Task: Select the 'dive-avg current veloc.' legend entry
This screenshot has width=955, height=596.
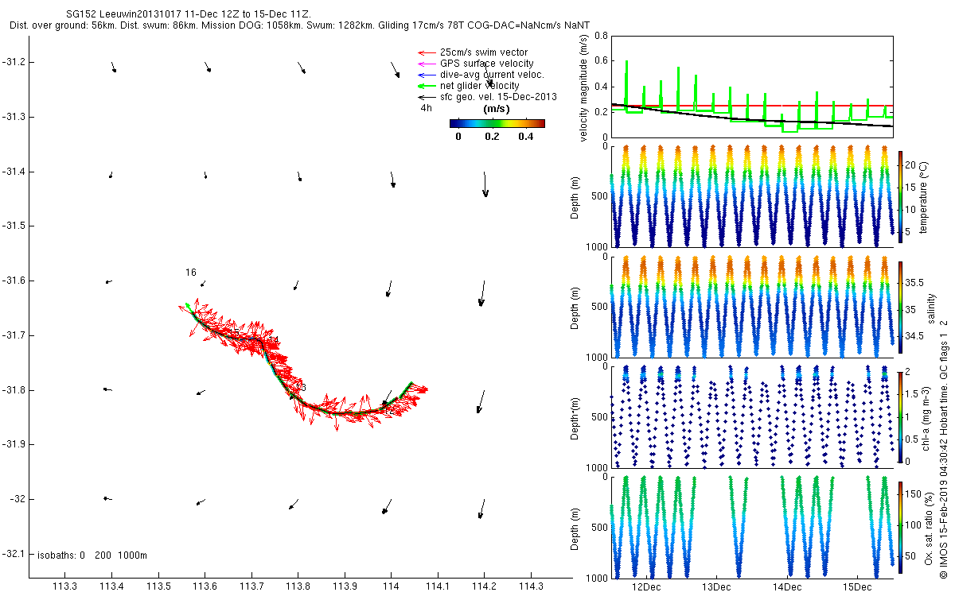Action: point(492,75)
